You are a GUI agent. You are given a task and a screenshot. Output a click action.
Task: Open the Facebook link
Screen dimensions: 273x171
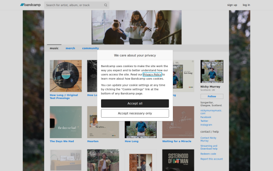[x=206, y=117]
